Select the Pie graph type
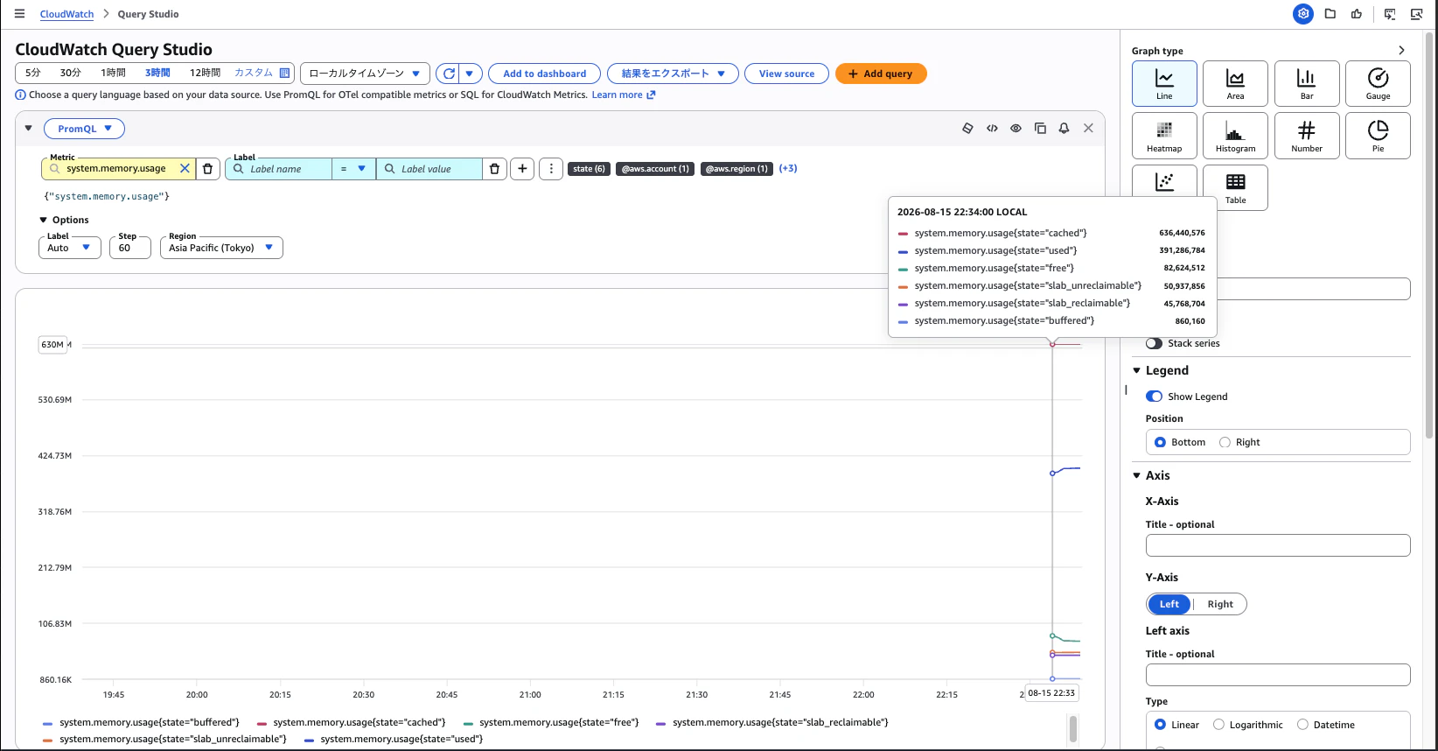The height and width of the screenshot is (751, 1438). pyautogui.click(x=1378, y=136)
